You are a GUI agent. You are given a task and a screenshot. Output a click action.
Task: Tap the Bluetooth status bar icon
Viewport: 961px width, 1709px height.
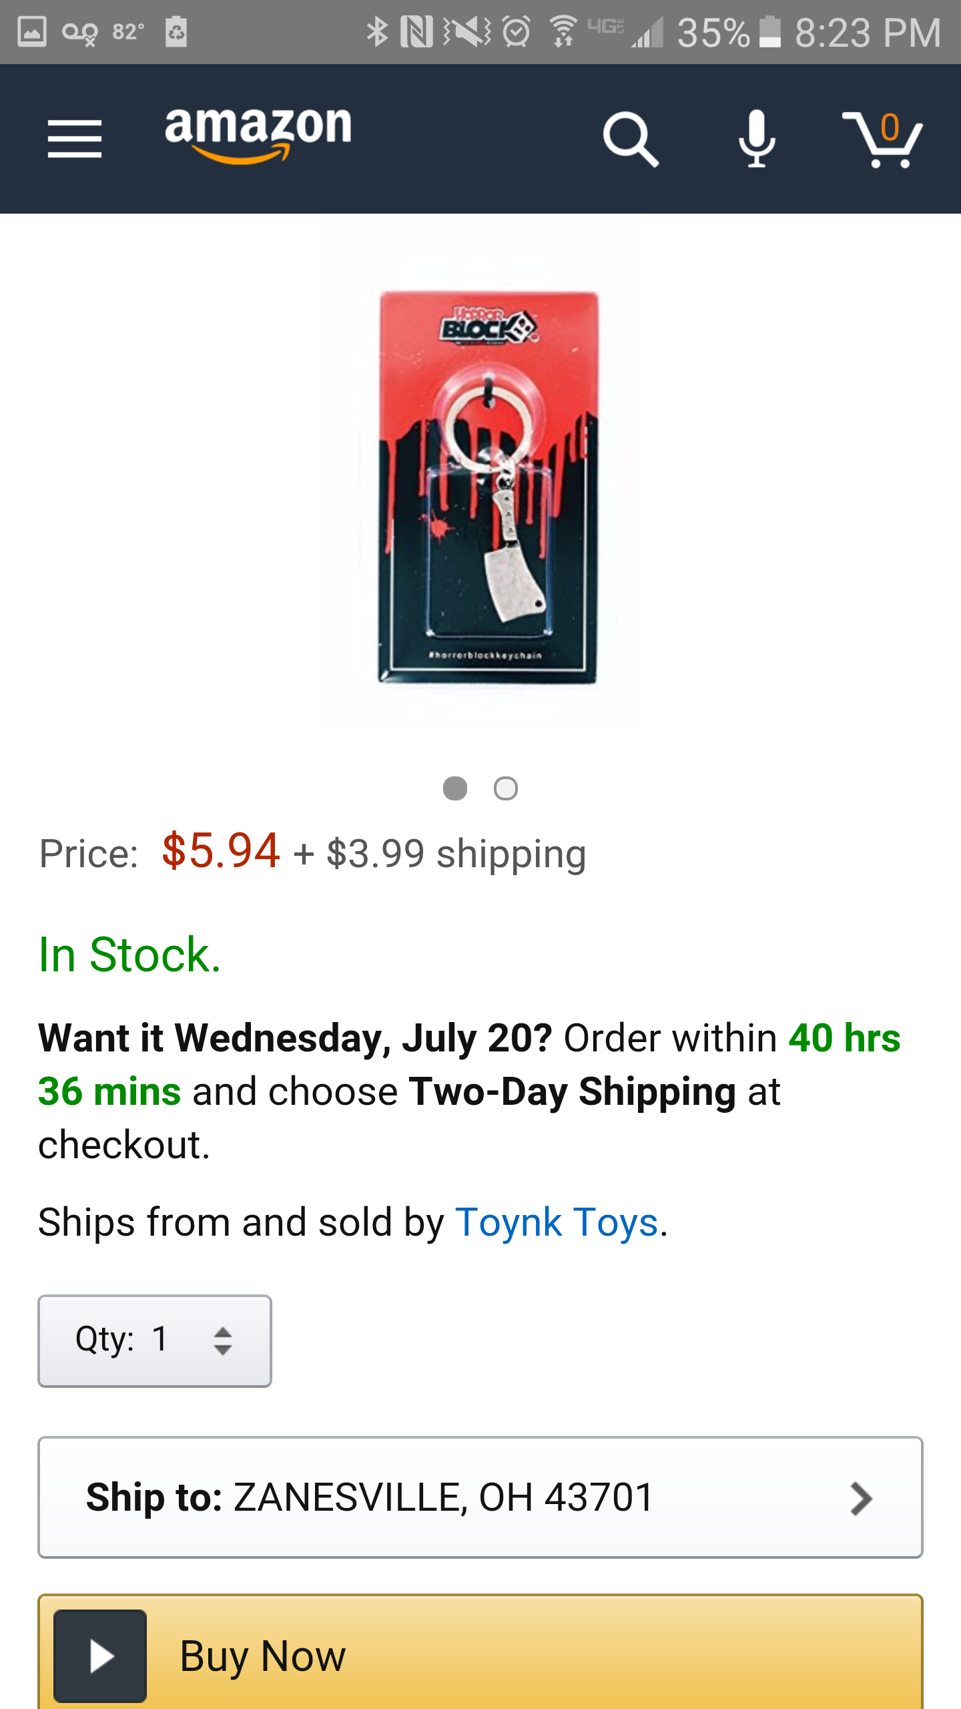pos(377,32)
